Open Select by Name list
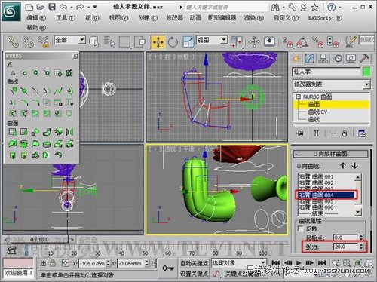This screenshot has width=377, height=282. 109,41
